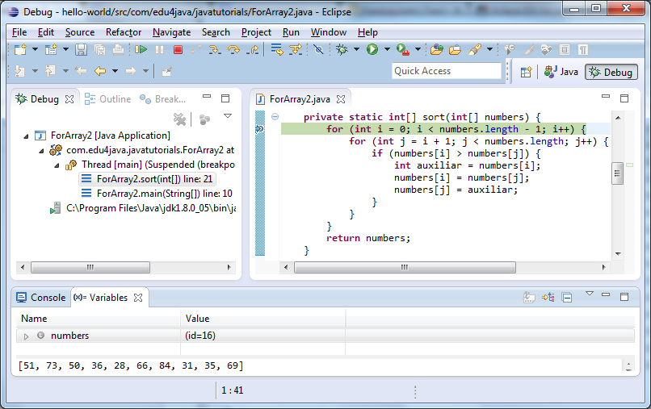The image size is (651, 409).
Task: Open the Refactor menu
Action: (124, 32)
